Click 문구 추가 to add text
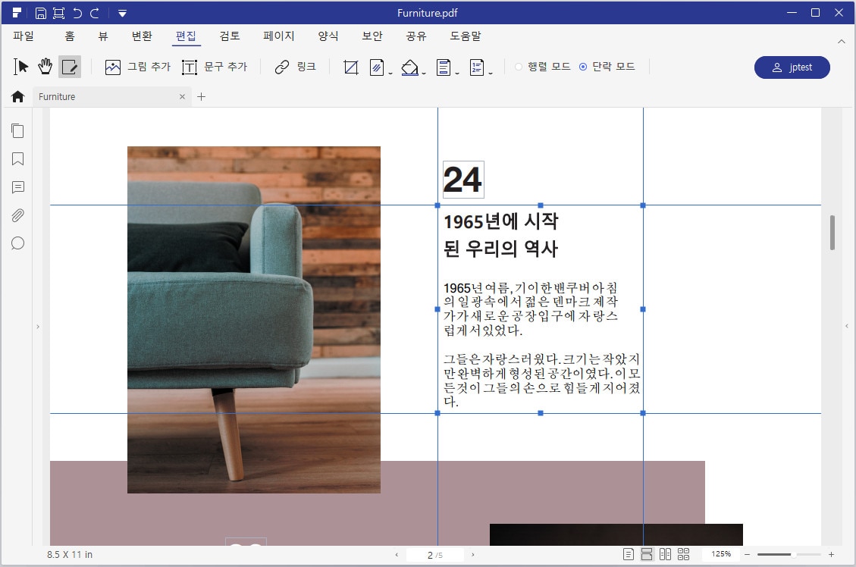Screen dimensions: 856x567 click(x=215, y=67)
